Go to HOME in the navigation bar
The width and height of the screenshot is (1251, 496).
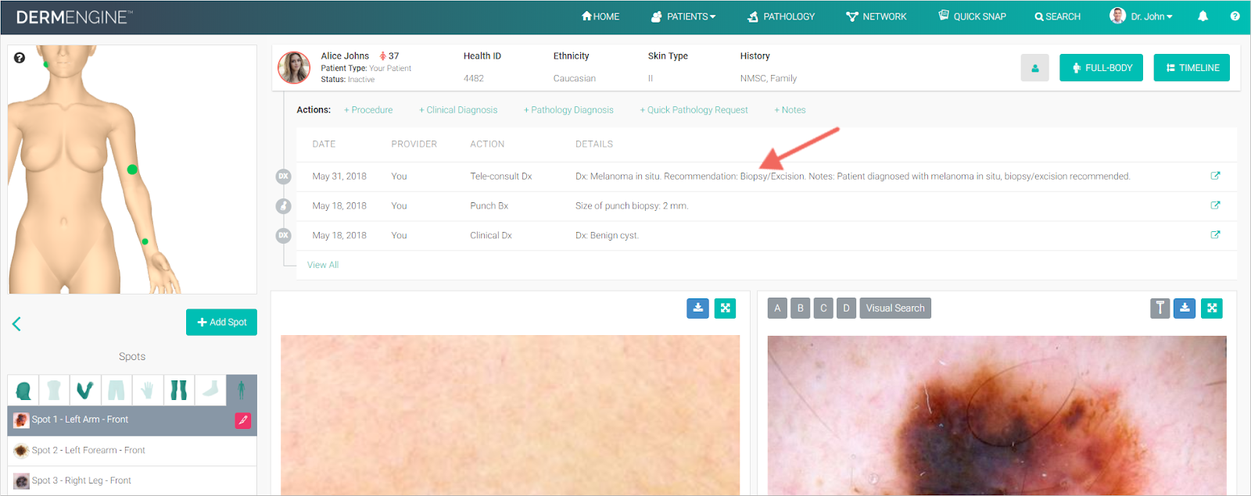[600, 16]
